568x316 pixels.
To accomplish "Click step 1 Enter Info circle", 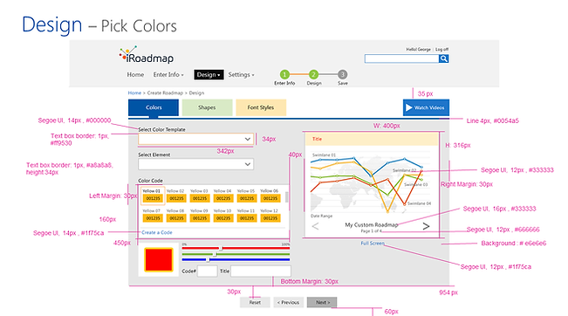I will pyautogui.click(x=284, y=75).
